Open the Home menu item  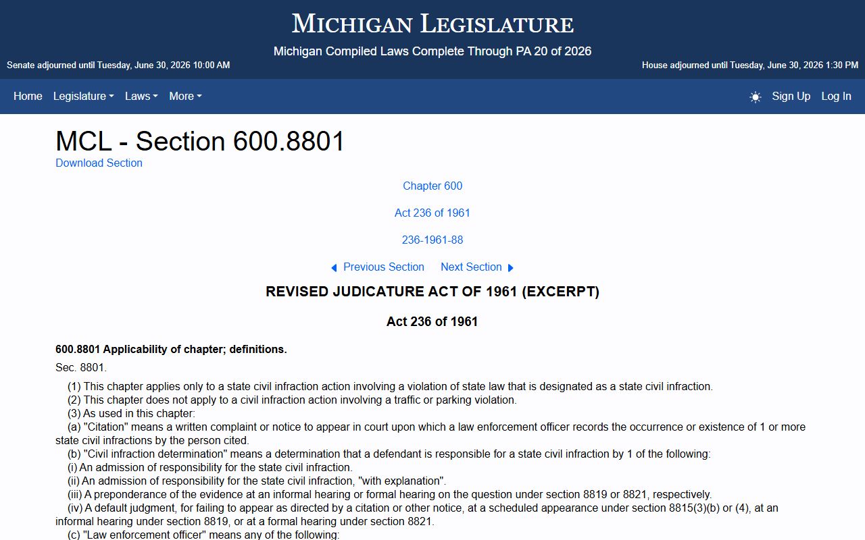coord(28,97)
